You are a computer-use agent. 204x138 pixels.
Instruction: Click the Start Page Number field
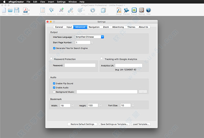[83, 42]
